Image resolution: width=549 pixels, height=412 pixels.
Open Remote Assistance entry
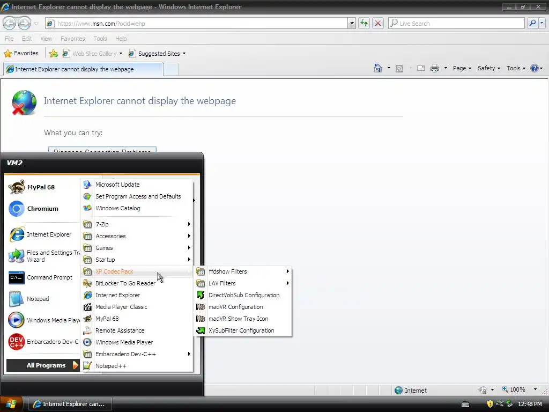click(137, 330)
